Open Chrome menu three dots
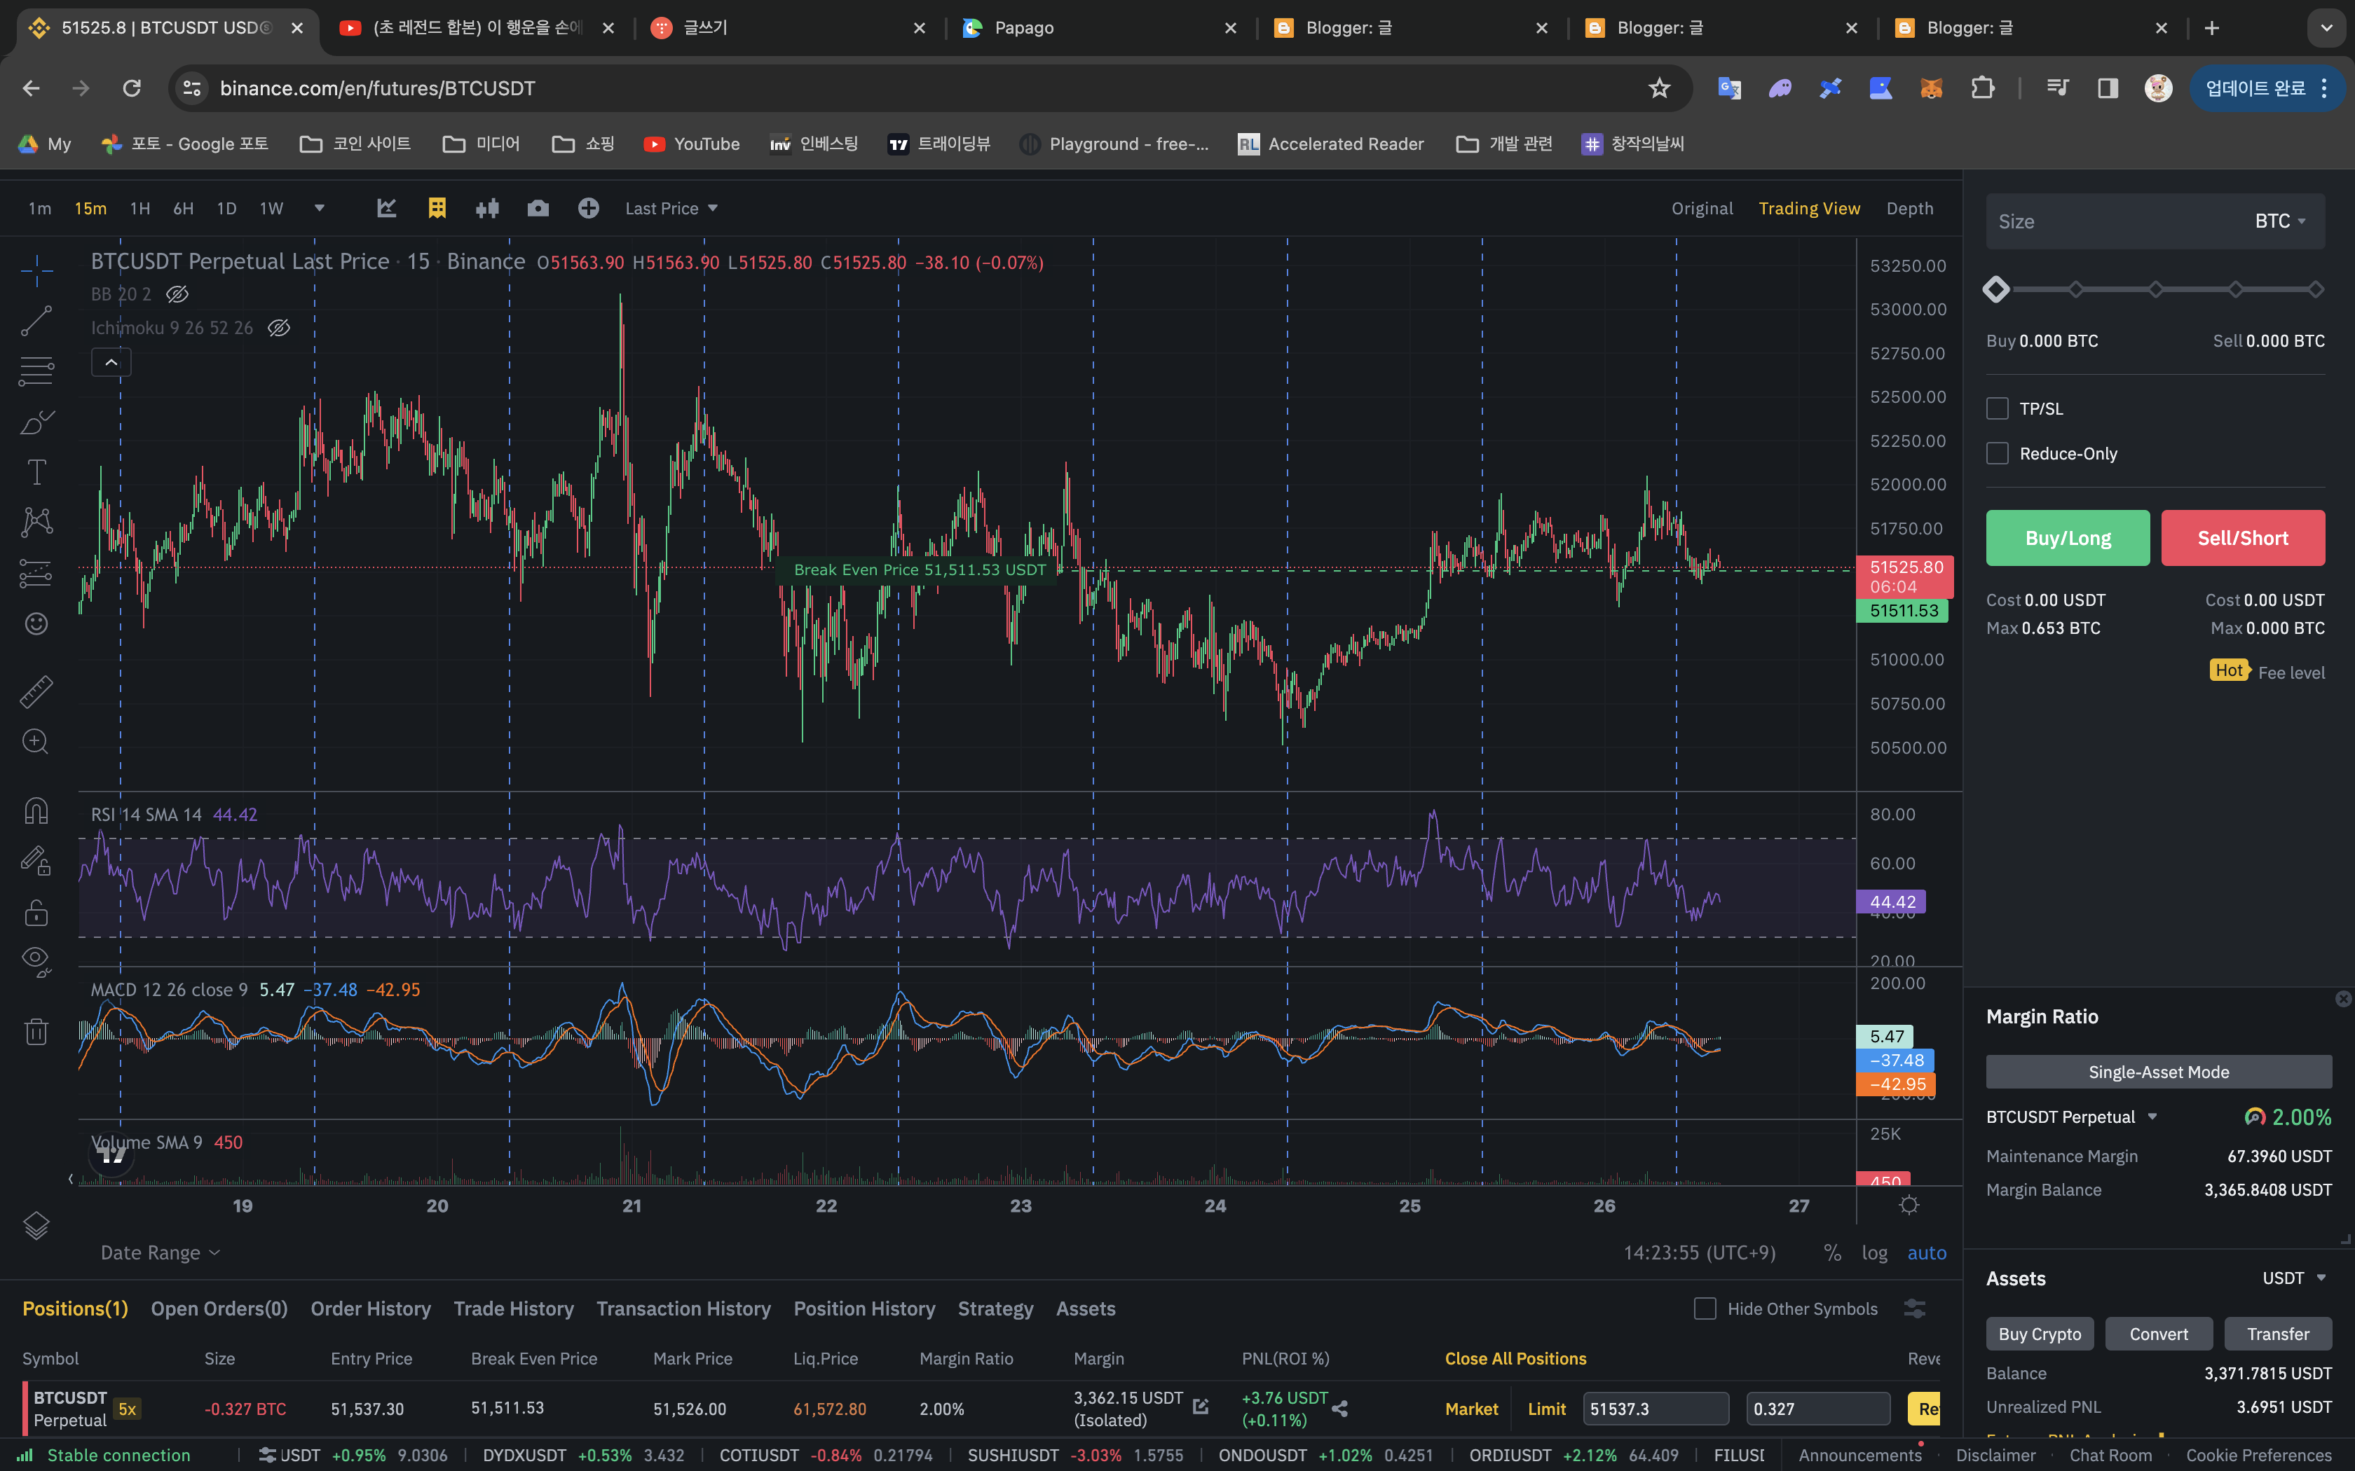Viewport: 2355px width, 1471px height. [x=2325, y=88]
